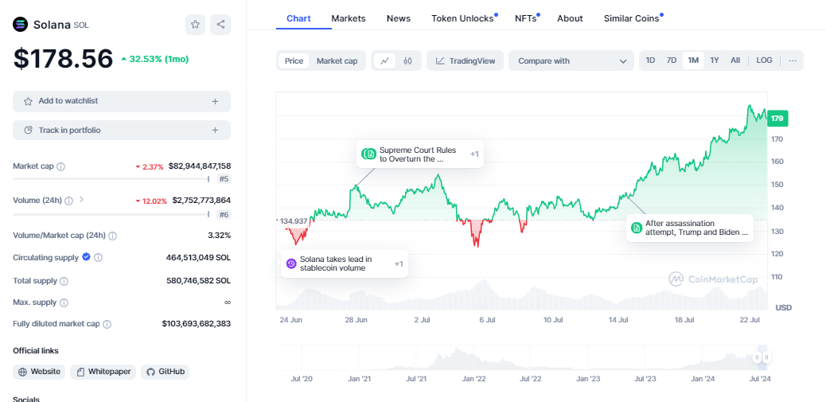The height and width of the screenshot is (402, 826).
Task: Click the share icon beside Solana
Action: pyautogui.click(x=220, y=24)
